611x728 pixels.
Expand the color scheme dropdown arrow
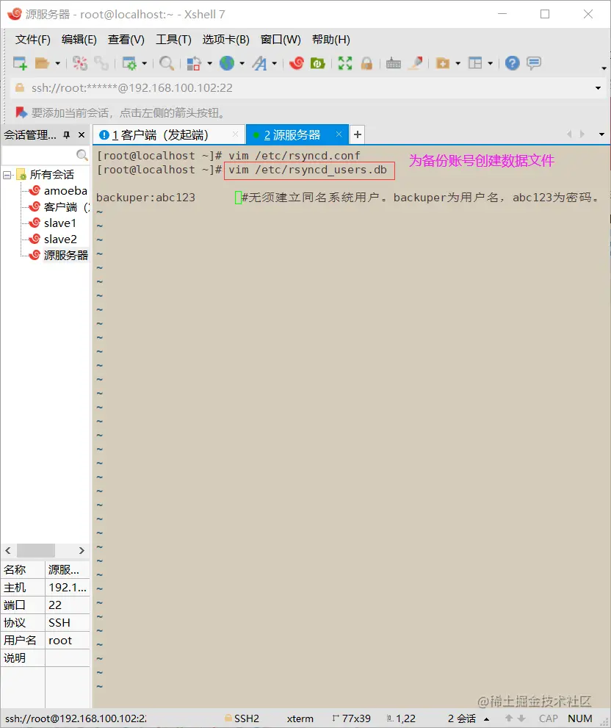point(209,63)
